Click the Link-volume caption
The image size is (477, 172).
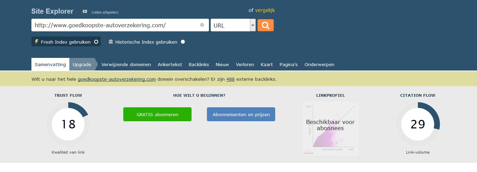click(x=418, y=152)
